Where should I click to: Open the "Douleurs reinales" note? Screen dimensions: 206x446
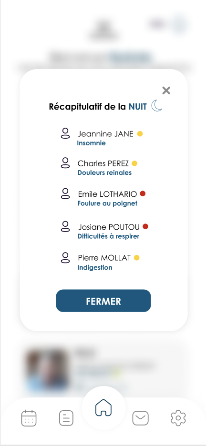104,172
